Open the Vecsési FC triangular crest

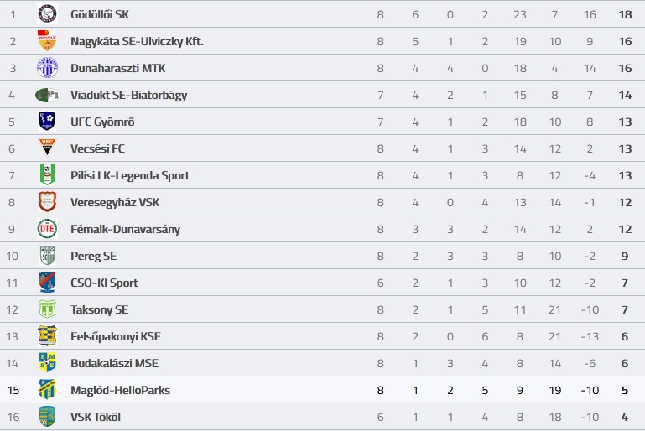(47, 148)
